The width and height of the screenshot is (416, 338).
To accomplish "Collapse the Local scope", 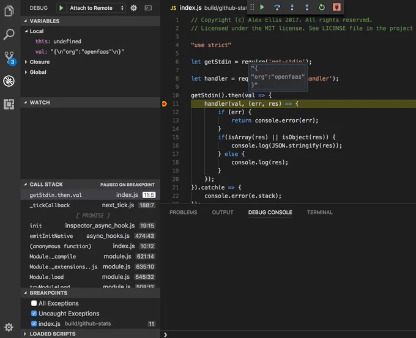I will point(26,31).
